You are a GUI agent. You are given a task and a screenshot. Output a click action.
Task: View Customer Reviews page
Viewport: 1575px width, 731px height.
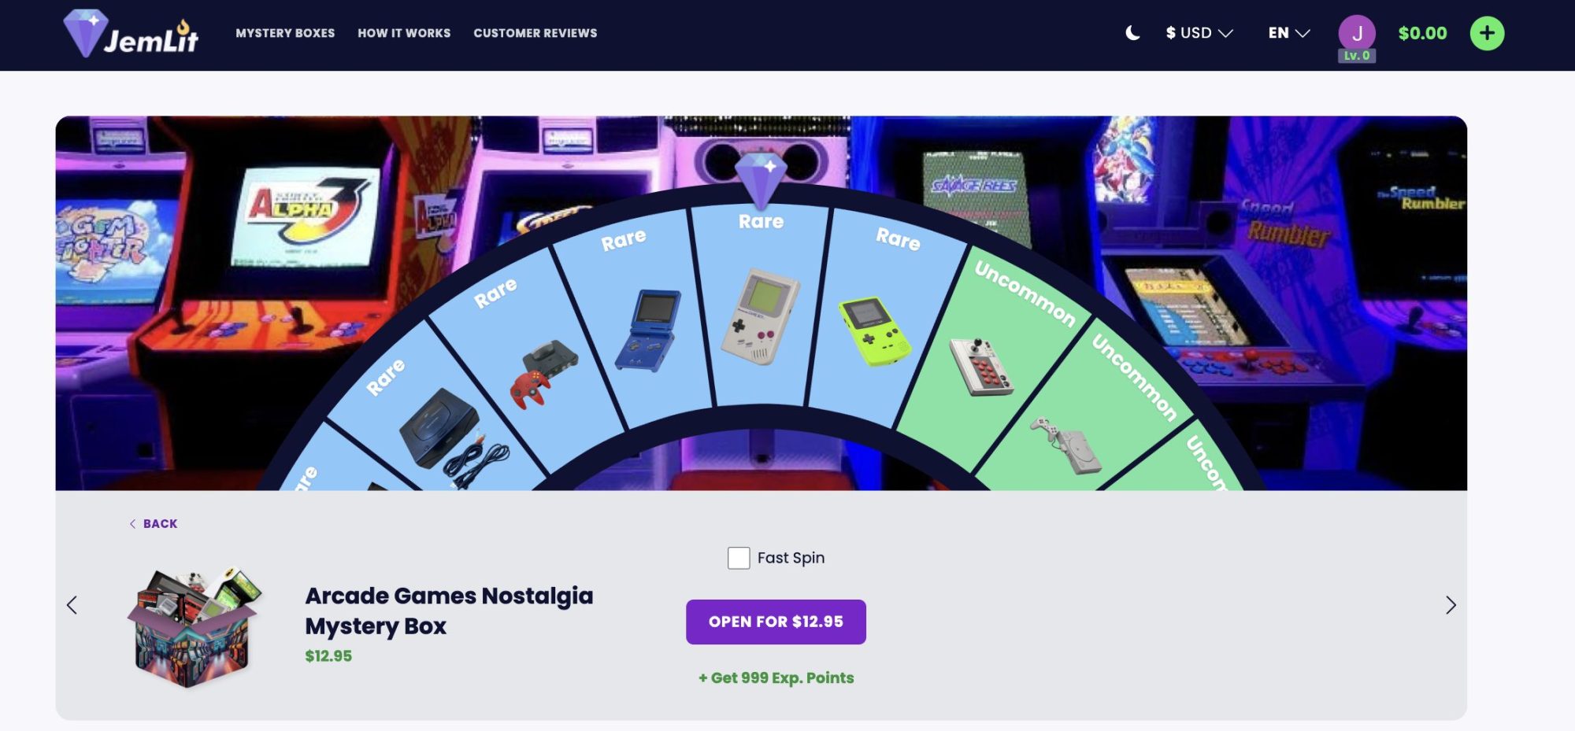[x=535, y=33]
